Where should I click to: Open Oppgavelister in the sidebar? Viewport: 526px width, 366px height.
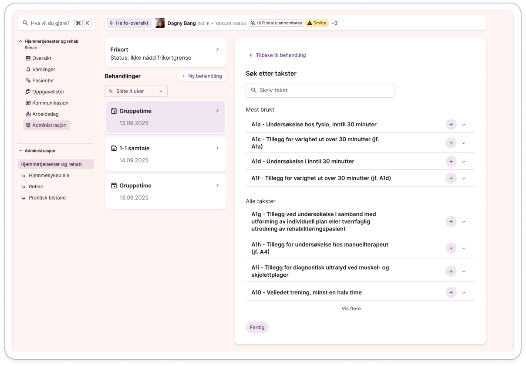point(48,92)
